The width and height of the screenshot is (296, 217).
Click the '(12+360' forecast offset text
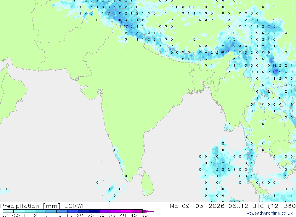click(282, 206)
